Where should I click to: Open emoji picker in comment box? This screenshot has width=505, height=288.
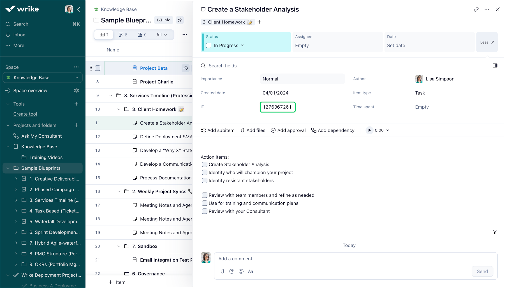(241, 271)
